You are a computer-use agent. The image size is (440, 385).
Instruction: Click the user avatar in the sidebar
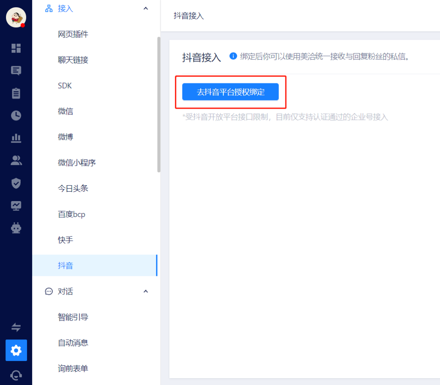pyautogui.click(x=16, y=17)
